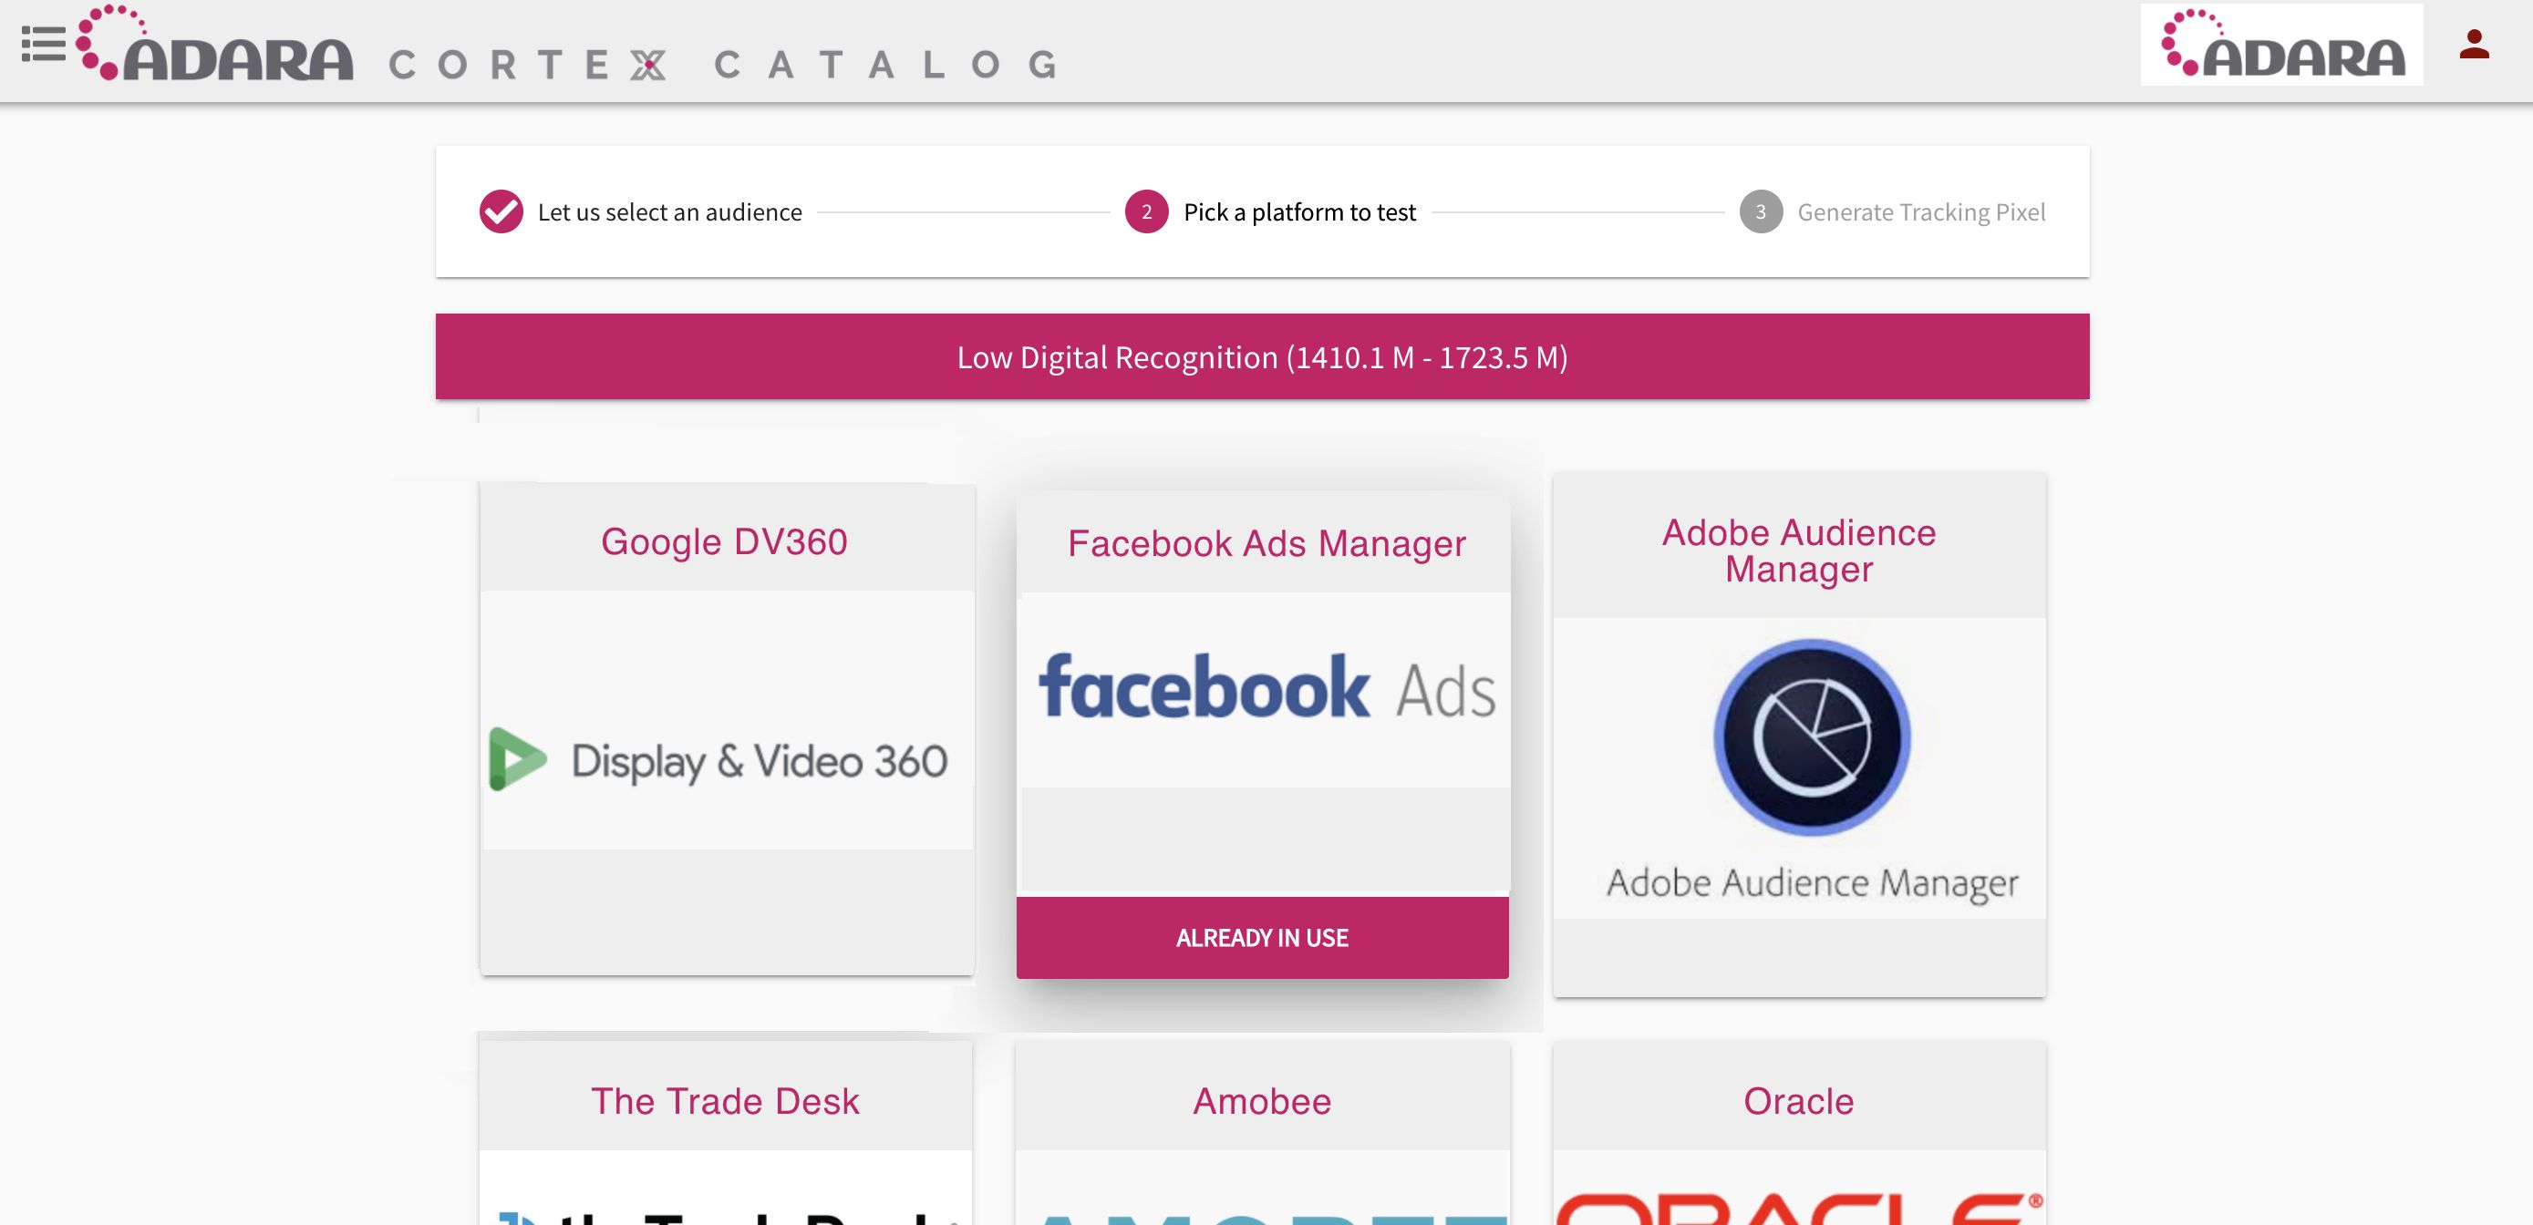This screenshot has height=1225, width=2533.
Task: Click the green DV360 play triangle icon
Action: (x=517, y=759)
